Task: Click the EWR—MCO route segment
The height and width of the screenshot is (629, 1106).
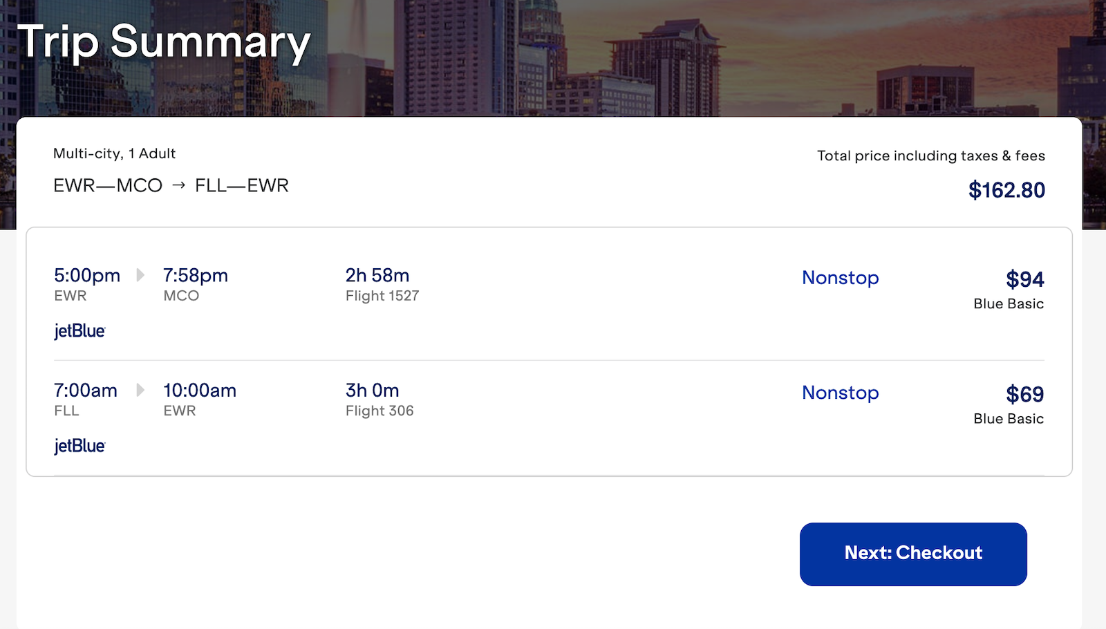Action: 107,185
